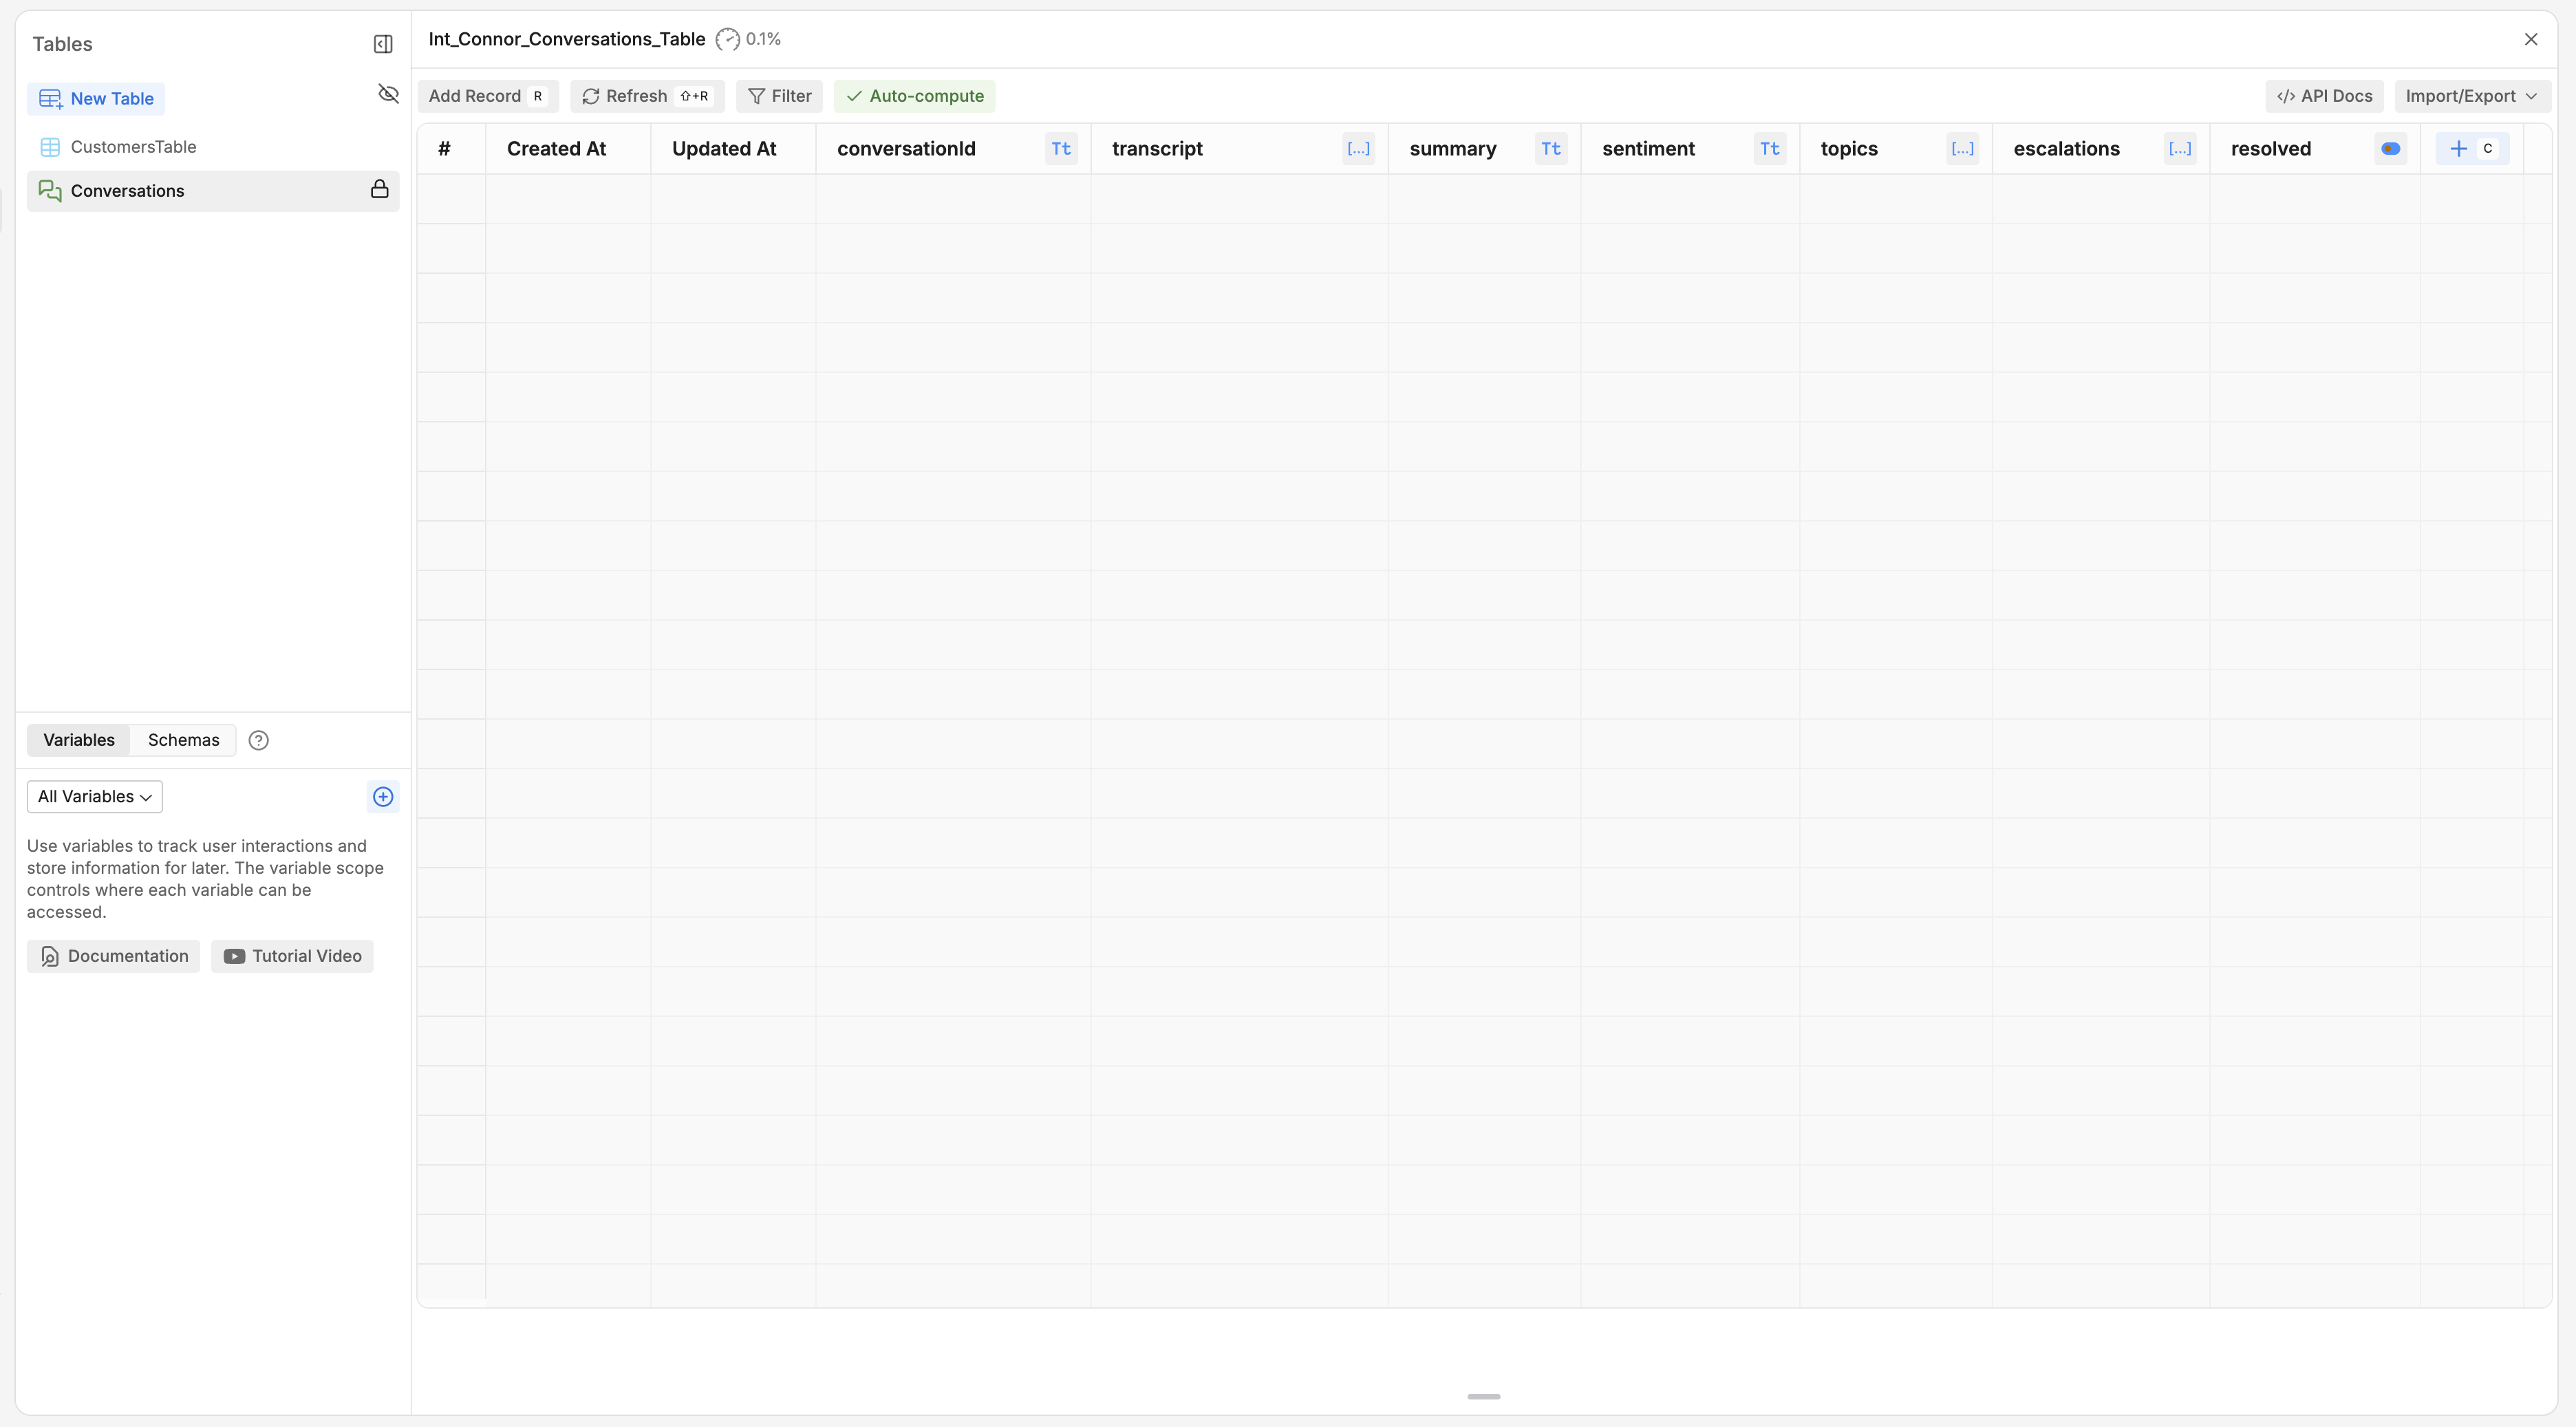Toggle hidden tables eye icon

click(388, 94)
